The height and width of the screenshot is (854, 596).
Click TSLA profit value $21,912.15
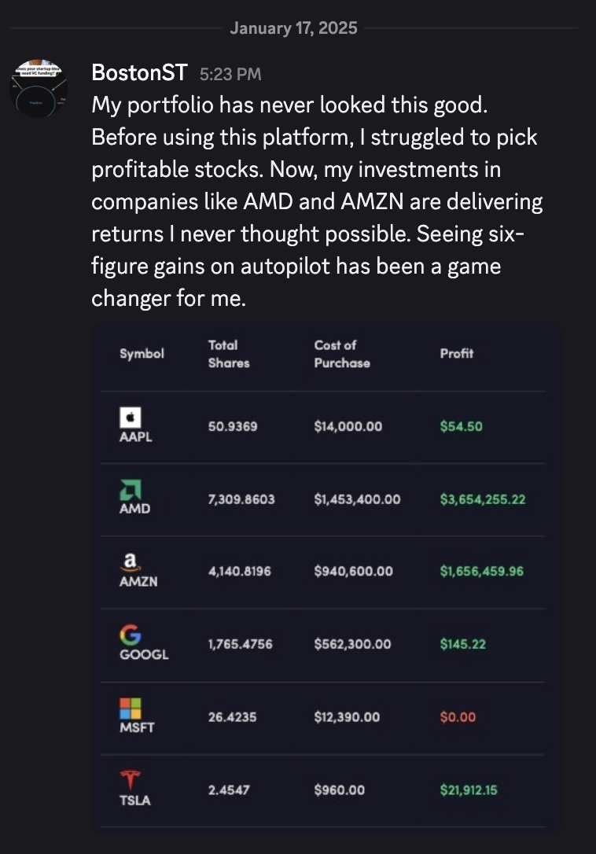point(469,790)
